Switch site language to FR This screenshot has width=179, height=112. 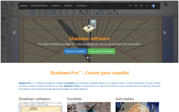130,6
